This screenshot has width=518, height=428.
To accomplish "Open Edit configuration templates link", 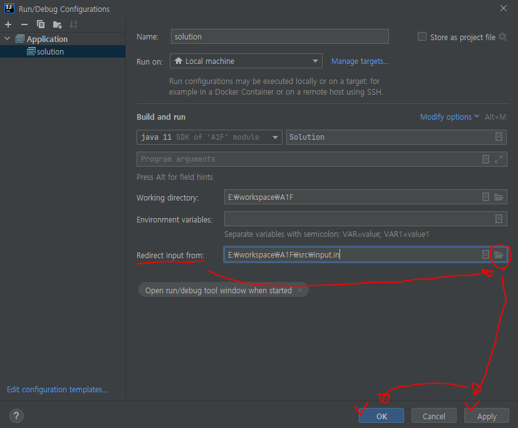I will click(57, 389).
